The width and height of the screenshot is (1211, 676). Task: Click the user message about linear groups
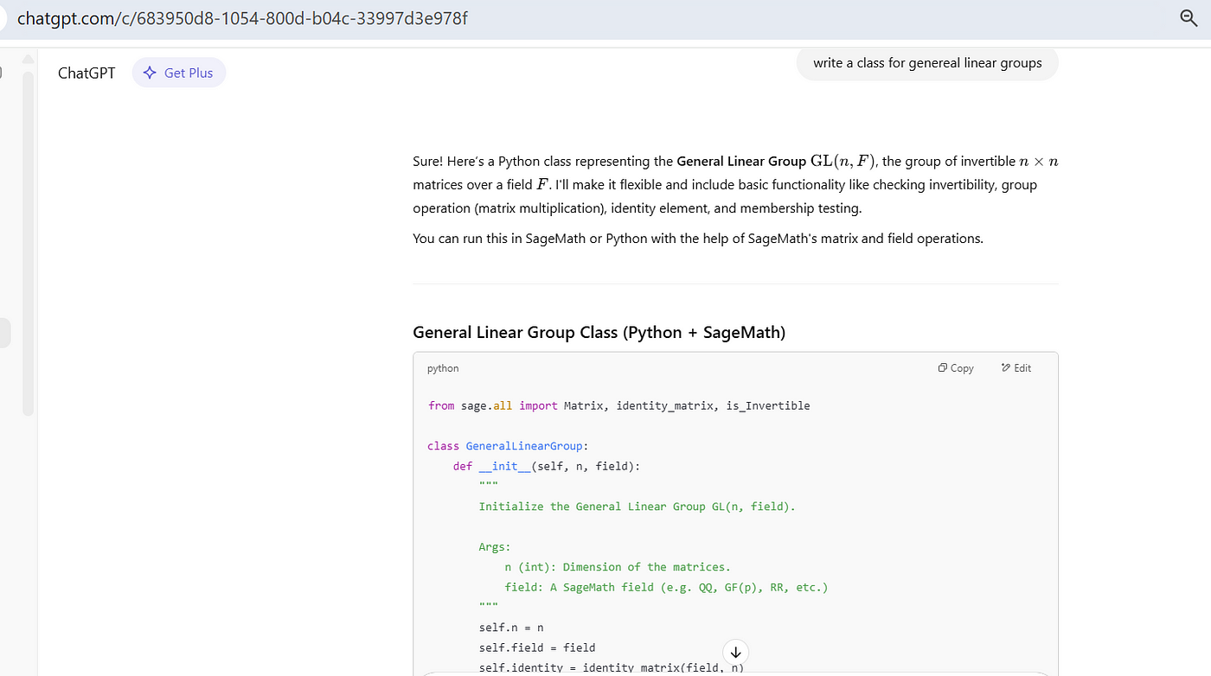point(926,63)
